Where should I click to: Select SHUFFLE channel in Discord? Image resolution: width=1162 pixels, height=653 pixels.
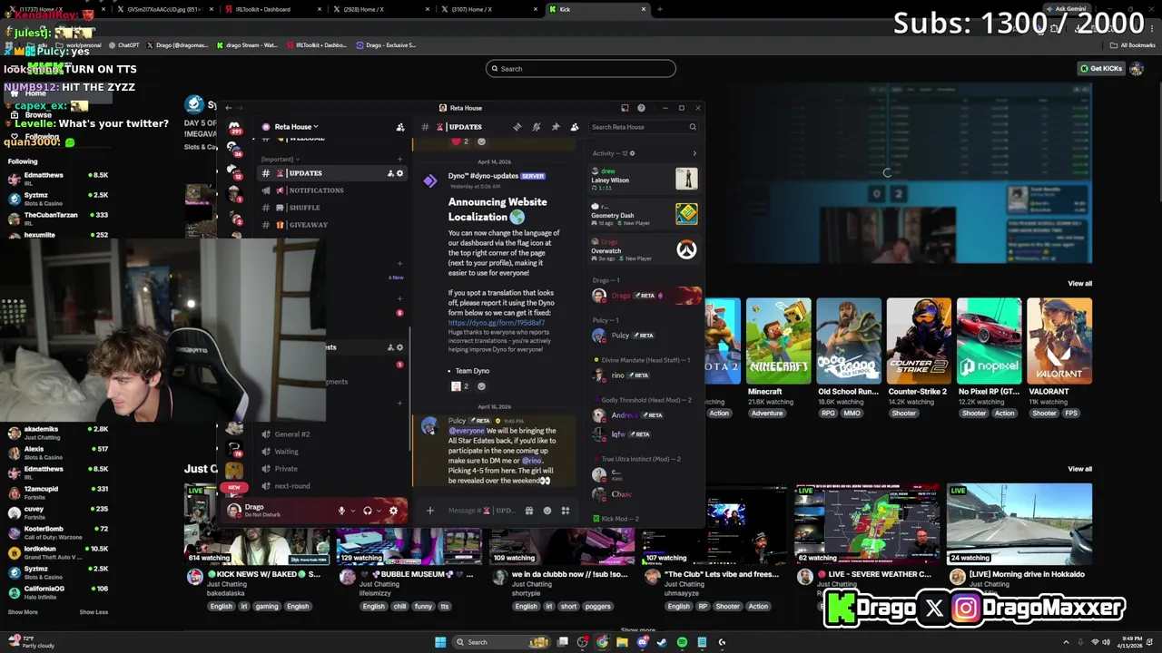point(304,208)
